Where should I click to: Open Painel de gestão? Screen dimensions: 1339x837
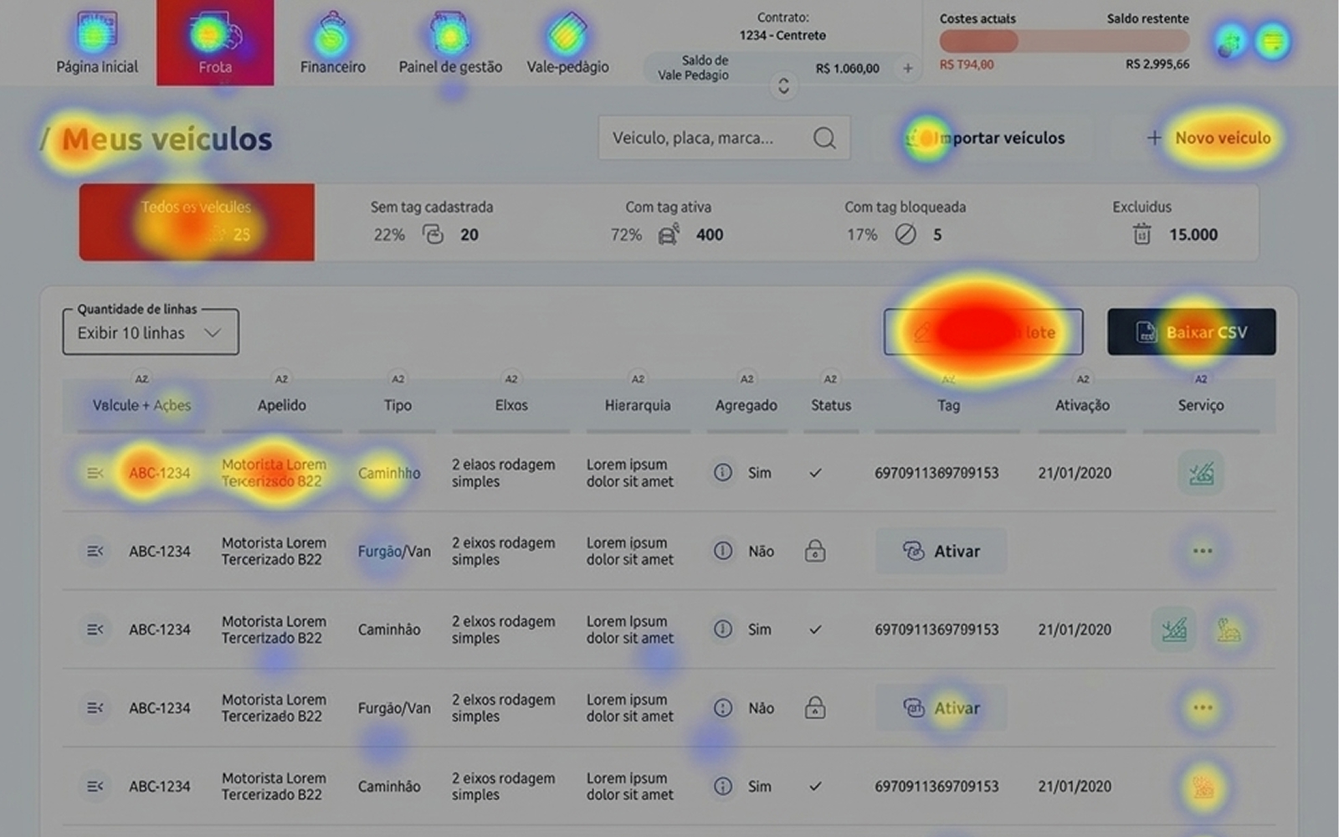pos(450,44)
